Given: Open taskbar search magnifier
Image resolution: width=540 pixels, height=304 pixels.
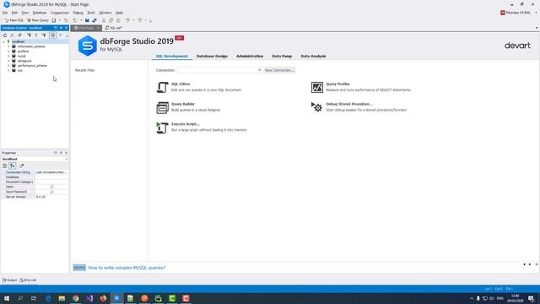Looking at the screenshot, I should pos(20,298).
